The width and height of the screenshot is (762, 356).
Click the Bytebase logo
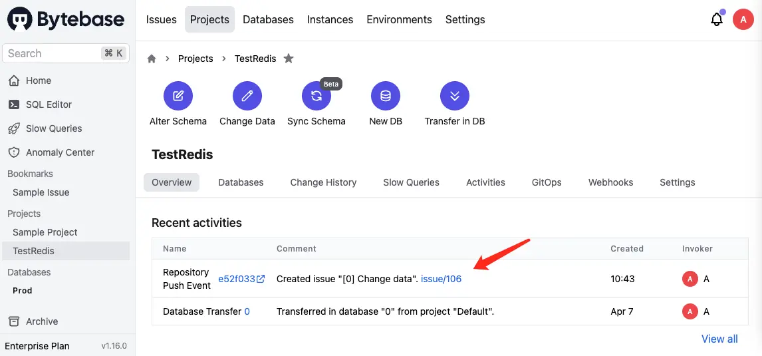pos(66,19)
